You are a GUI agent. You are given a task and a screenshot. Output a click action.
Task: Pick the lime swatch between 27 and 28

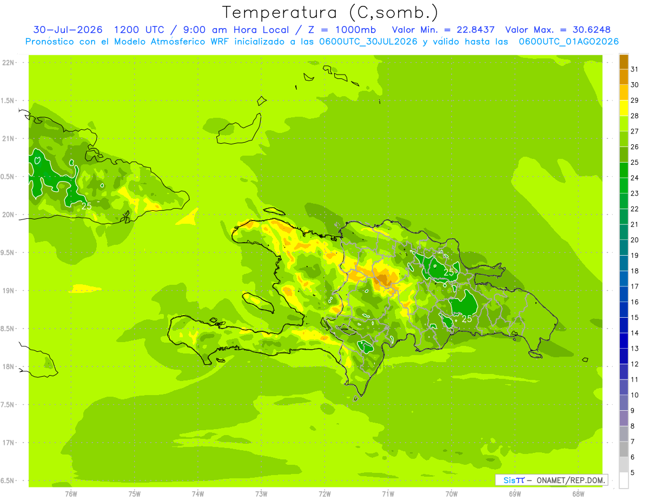(x=624, y=123)
